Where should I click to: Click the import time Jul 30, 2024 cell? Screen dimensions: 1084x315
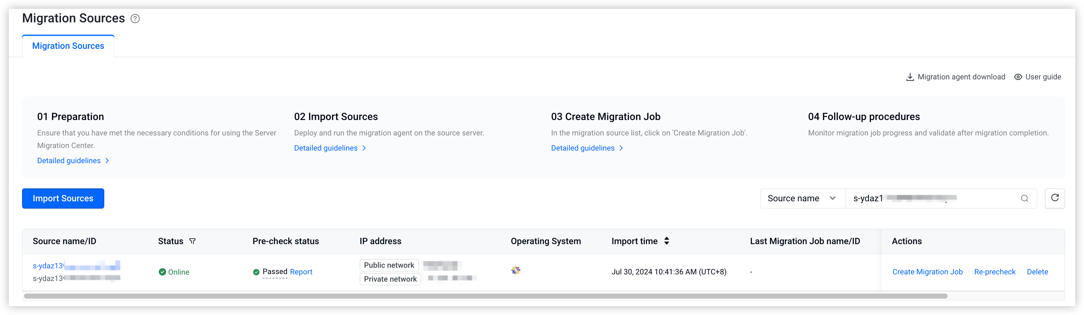(669, 272)
